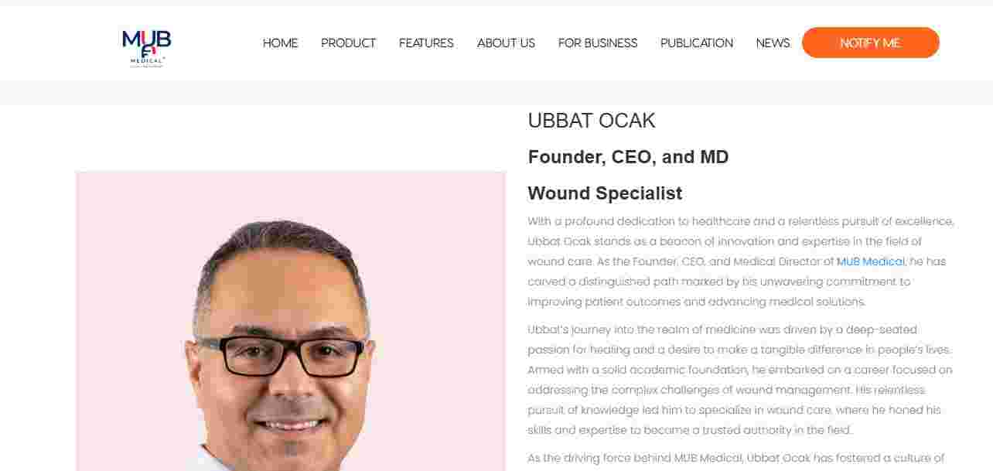Viewport: 993px width, 471px height.
Task: Click the eyeglasses in the portrait
Action: 280,357
